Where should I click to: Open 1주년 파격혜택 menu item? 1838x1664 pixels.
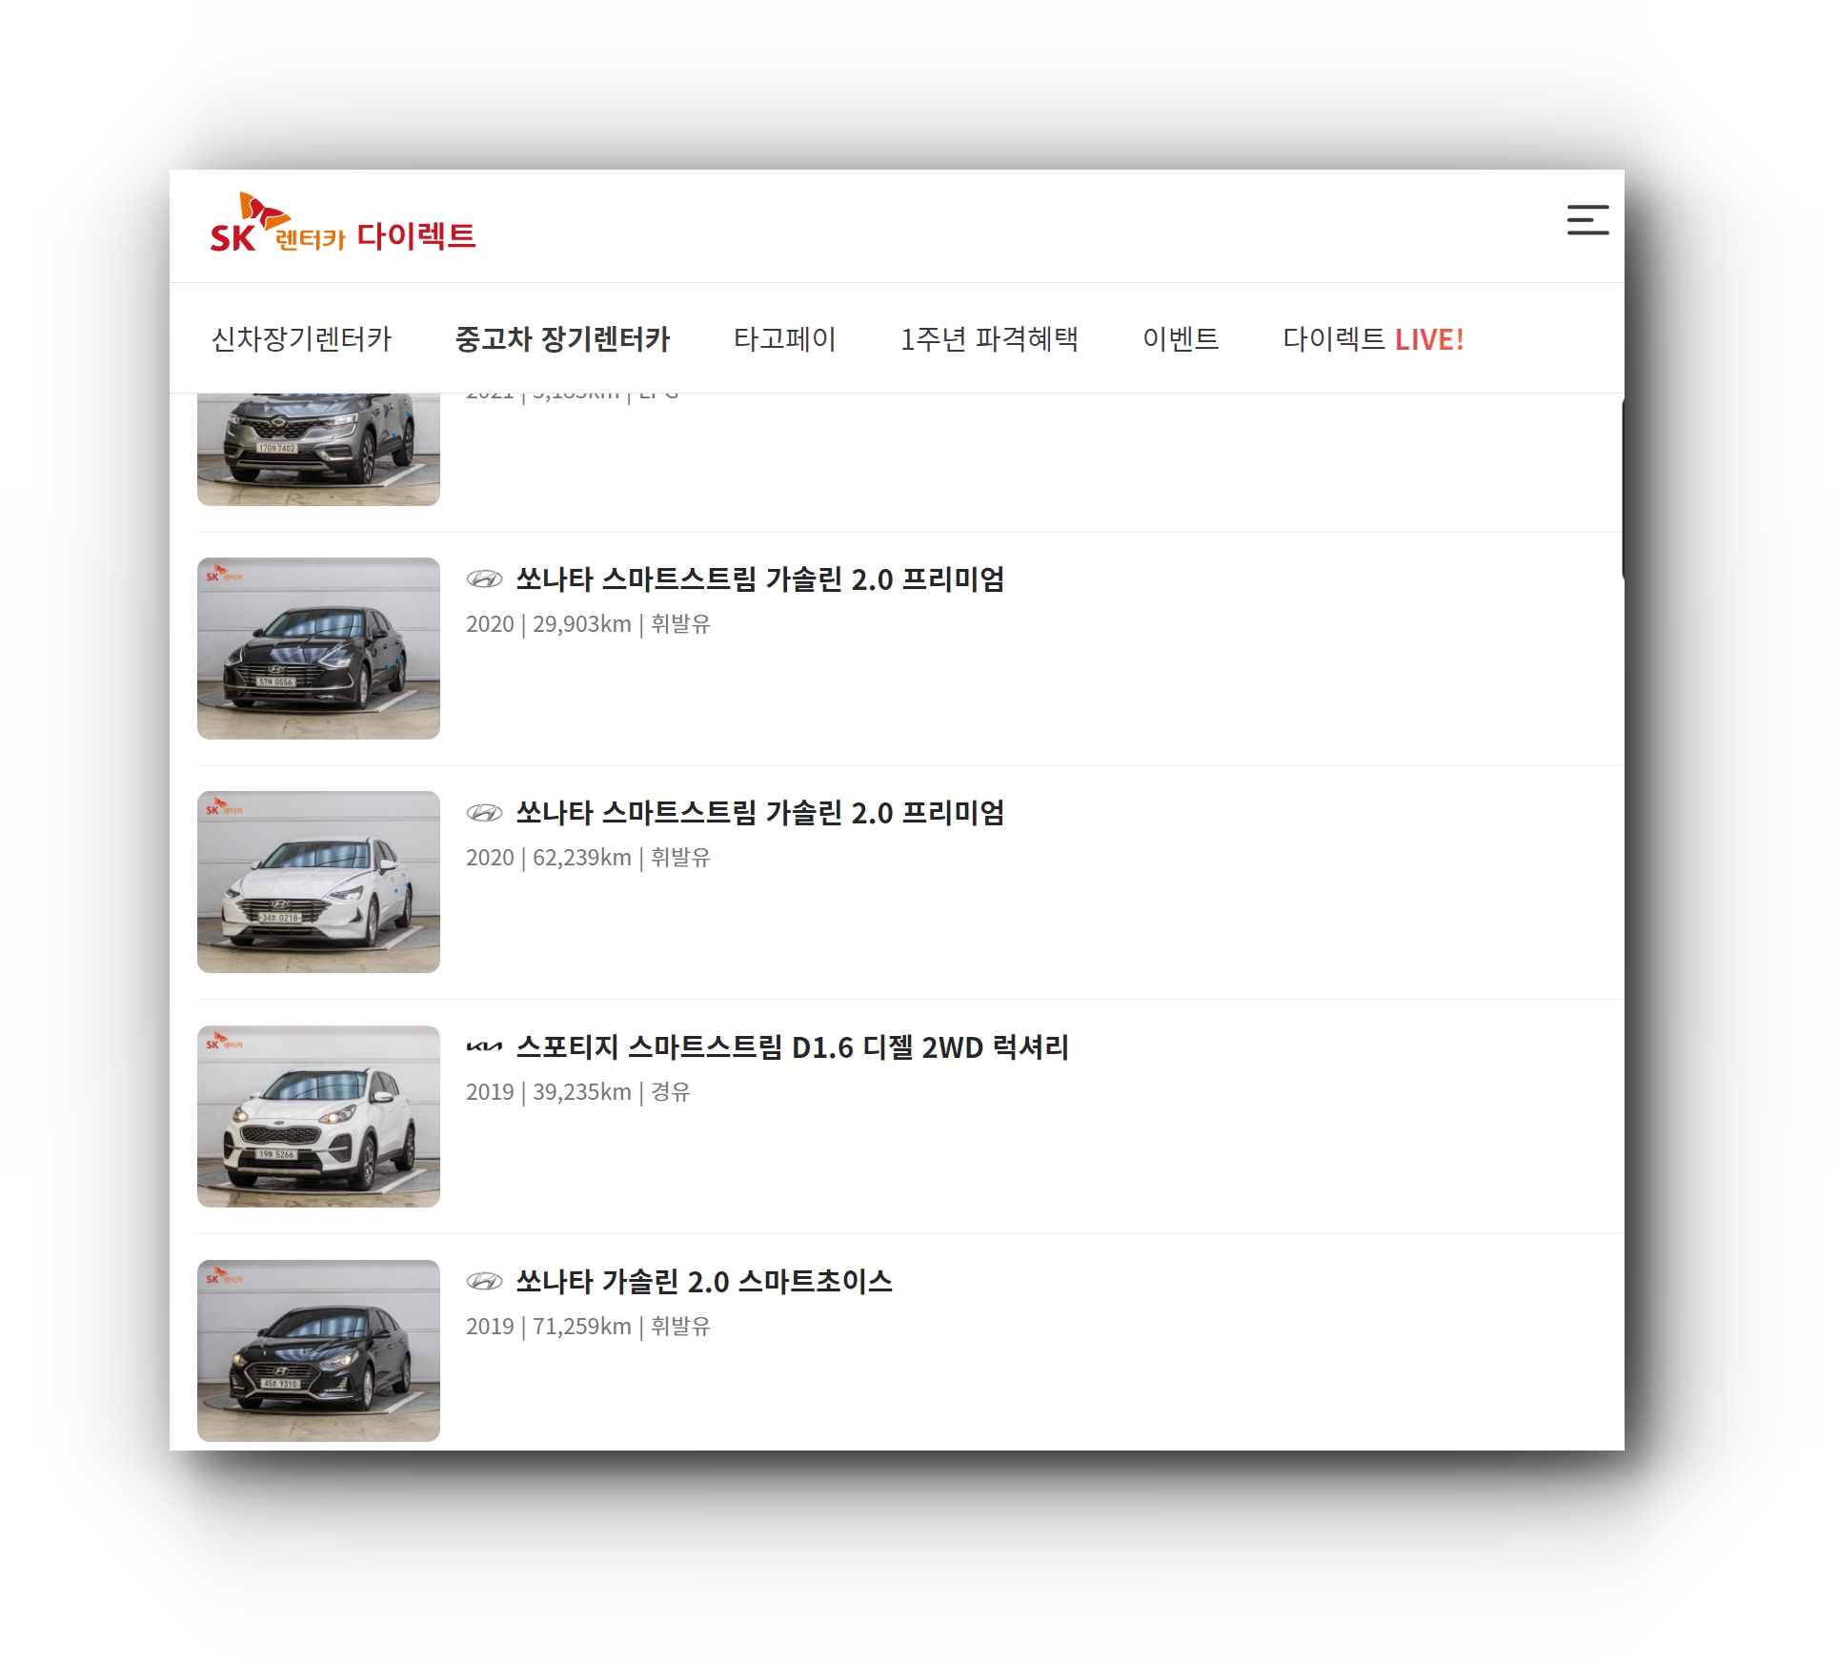[x=989, y=339]
